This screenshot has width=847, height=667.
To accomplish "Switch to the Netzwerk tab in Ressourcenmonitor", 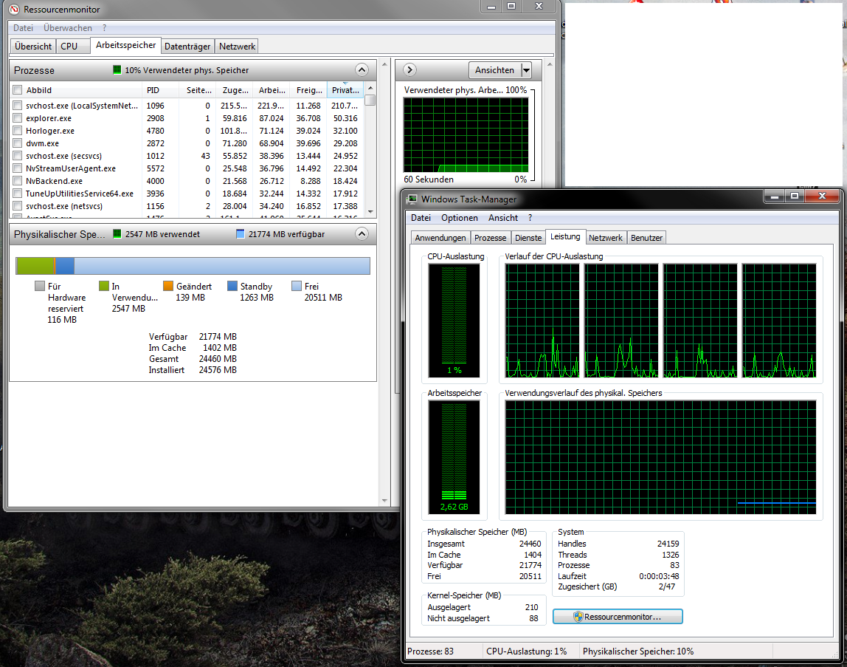I will point(237,47).
